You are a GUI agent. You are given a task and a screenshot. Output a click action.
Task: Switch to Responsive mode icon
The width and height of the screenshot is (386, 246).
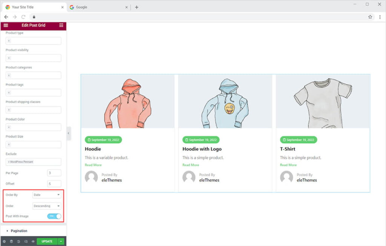point(26,241)
